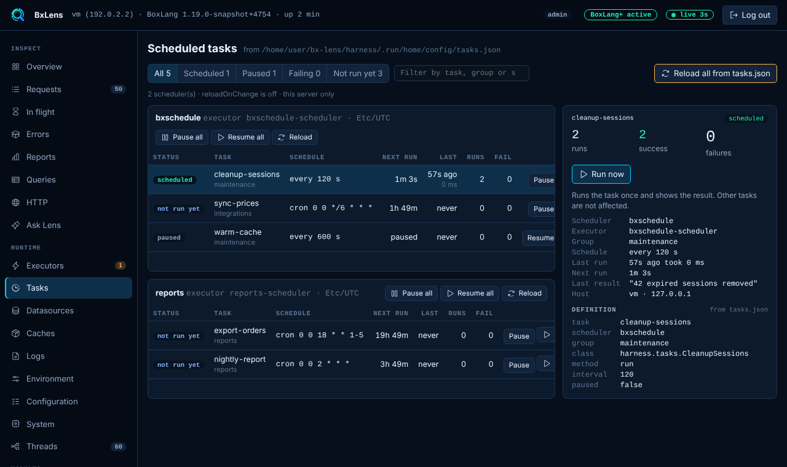This screenshot has width=787, height=467.
Task: Pause all tasks in reports scheduler
Action: [x=411, y=293]
